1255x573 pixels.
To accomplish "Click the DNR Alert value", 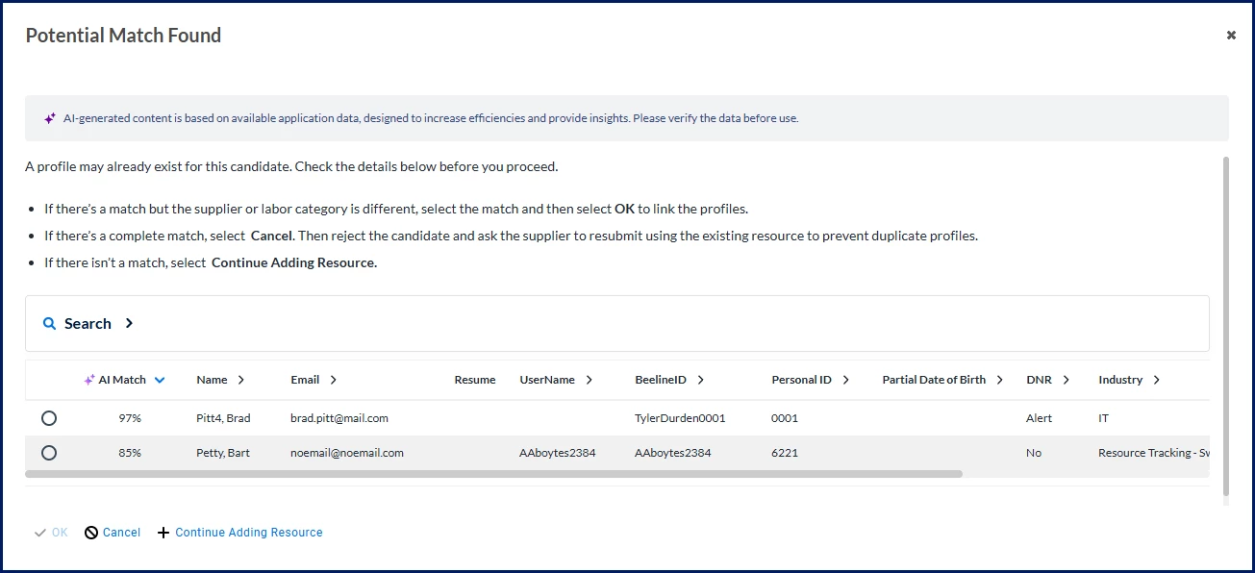I will (x=1040, y=418).
